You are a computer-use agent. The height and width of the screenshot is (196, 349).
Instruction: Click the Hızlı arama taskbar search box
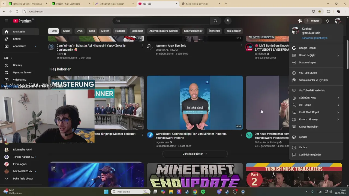click(x=131, y=192)
